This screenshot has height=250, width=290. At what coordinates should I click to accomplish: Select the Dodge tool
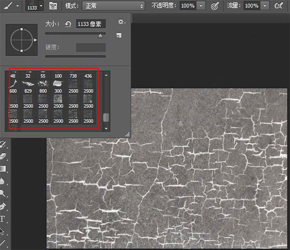click(3, 193)
